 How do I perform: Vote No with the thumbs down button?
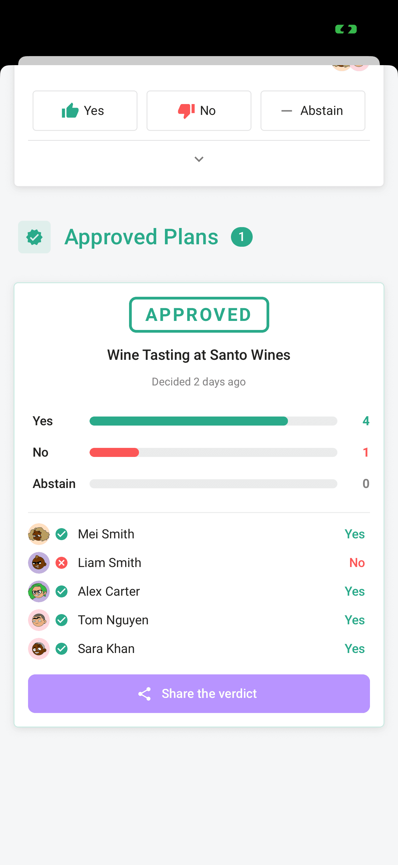pyautogui.click(x=199, y=110)
